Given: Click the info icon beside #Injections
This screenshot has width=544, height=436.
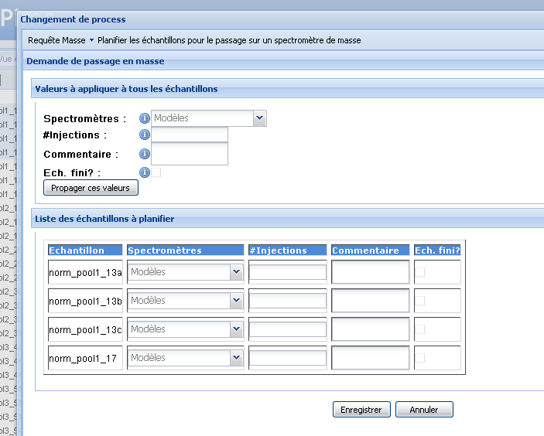Looking at the screenshot, I should (144, 135).
